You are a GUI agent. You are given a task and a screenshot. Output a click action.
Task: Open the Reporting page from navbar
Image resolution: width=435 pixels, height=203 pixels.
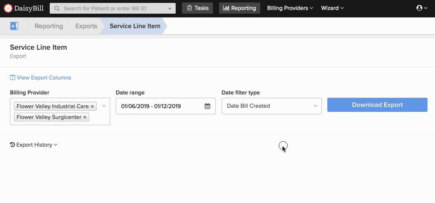(239, 8)
